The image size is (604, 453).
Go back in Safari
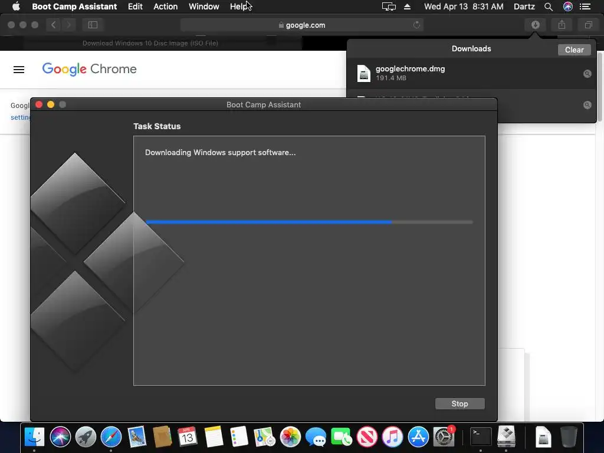pyautogui.click(x=54, y=25)
